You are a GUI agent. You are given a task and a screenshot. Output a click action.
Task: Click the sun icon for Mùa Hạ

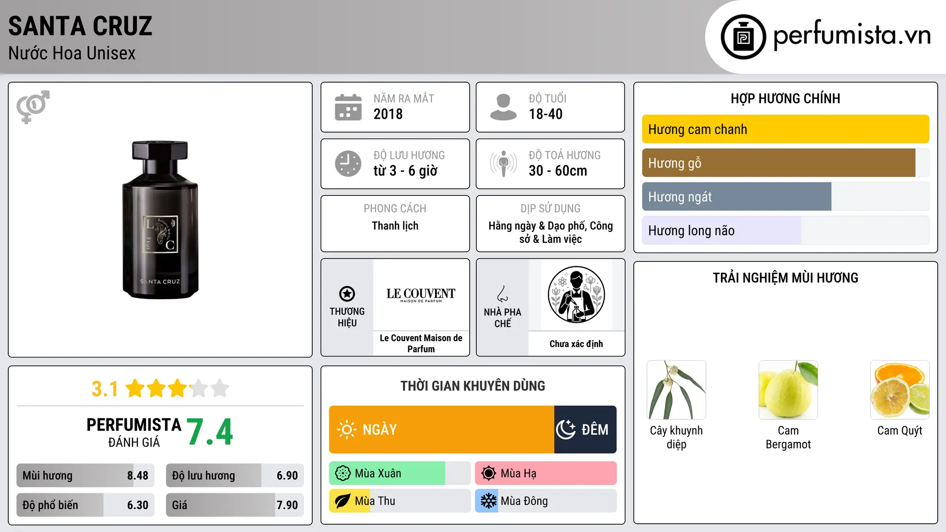[x=489, y=473]
